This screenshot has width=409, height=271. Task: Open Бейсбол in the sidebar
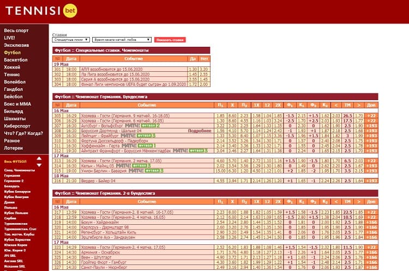click(x=13, y=96)
